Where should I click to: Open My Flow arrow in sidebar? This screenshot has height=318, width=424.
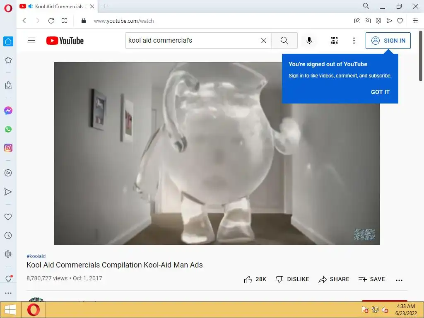pyautogui.click(x=8, y=192)
